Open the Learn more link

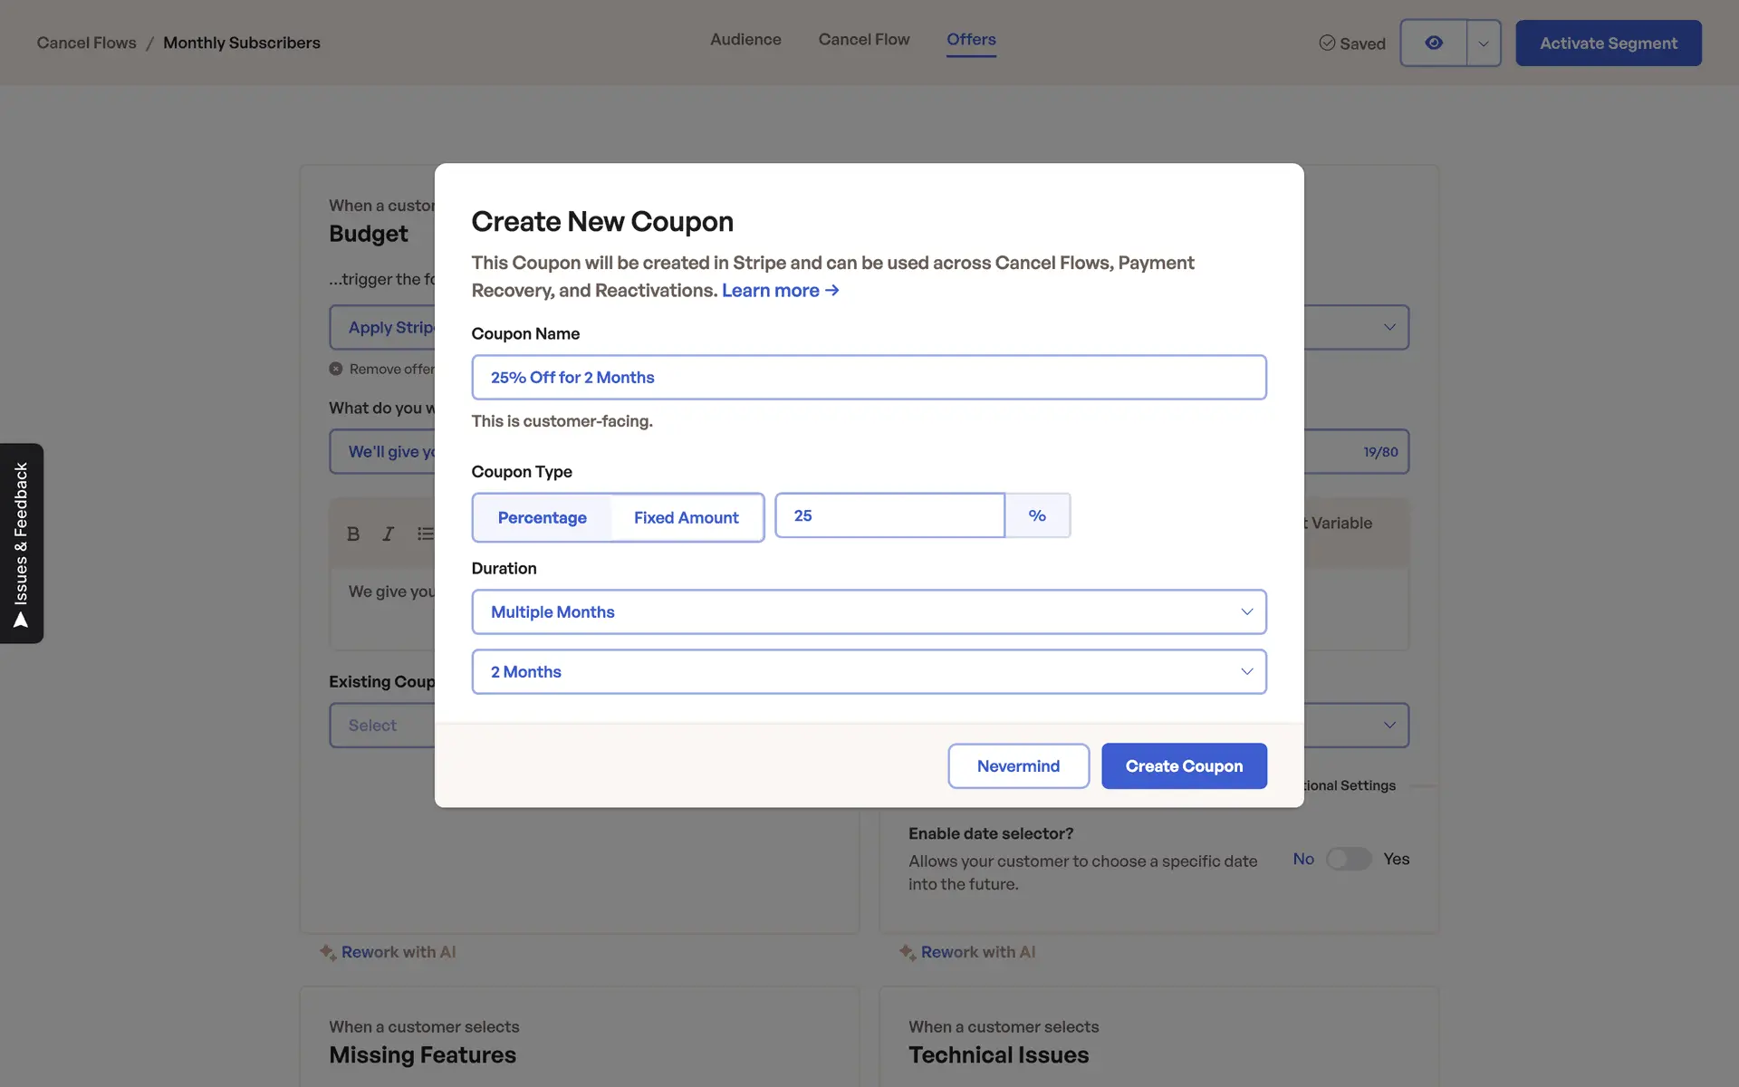[x=780, y=290]
